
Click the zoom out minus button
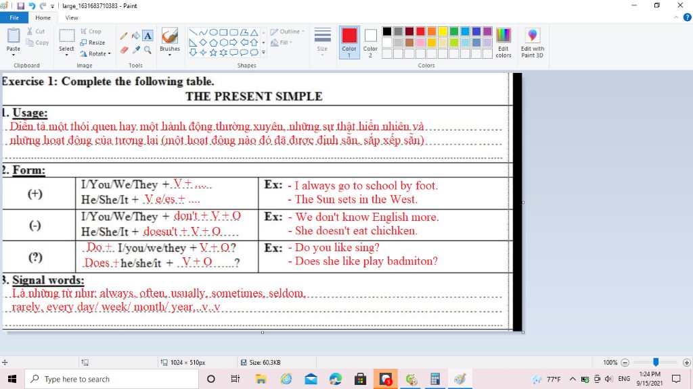click(x=625, y=363)
